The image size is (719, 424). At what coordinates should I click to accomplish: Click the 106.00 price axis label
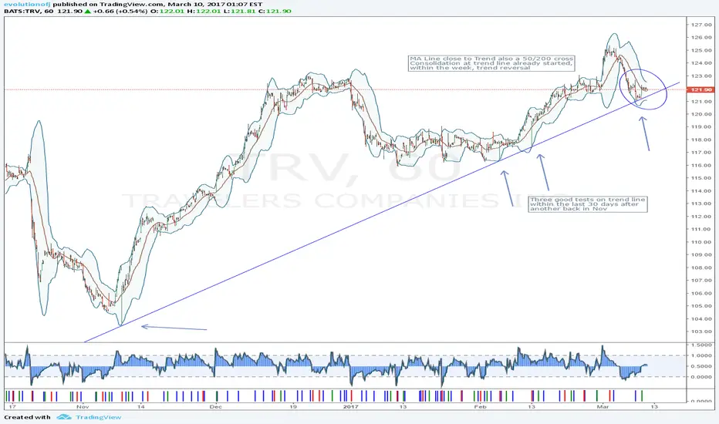[701, 294]
